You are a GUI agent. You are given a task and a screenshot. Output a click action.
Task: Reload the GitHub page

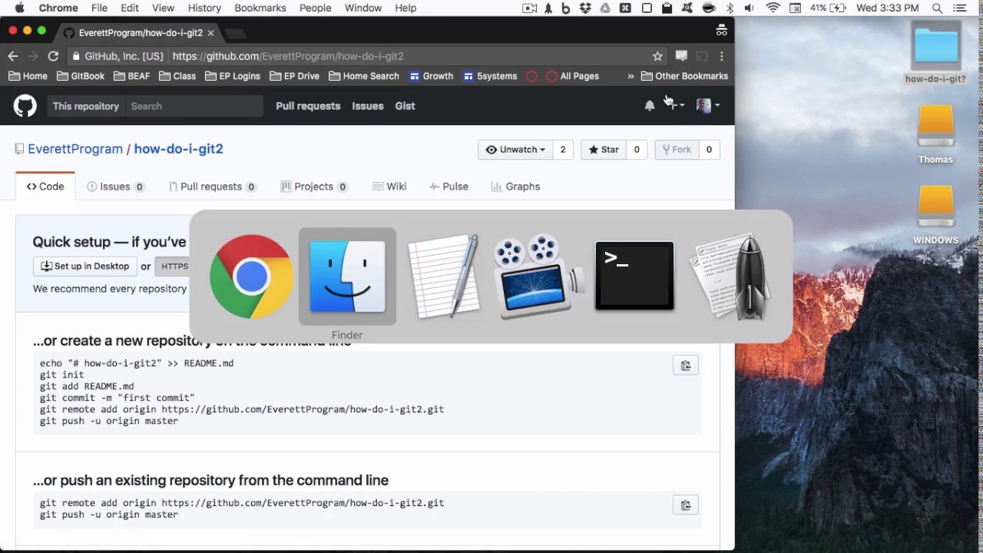click(x=53, y=56)
